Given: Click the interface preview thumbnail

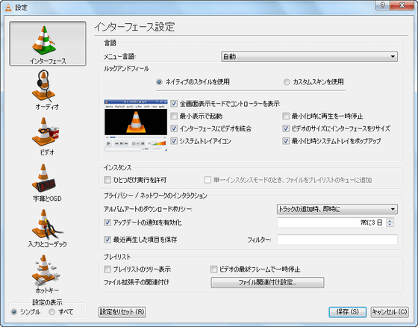Looking at the screenshot, I should tap(136, 125).
